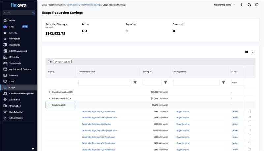Screen dimensions: 264x151
Task: Remove the Policy Set grouping chip
Action: click(69, 62)
